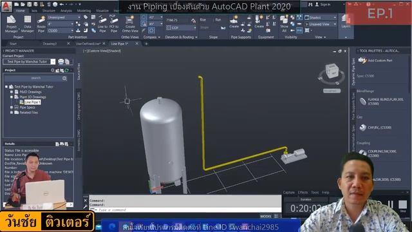The width and height of the screenshot is (412, 232).
Task: Switch to the Drawing2 document tab
Action: click(x=50, y=44)
